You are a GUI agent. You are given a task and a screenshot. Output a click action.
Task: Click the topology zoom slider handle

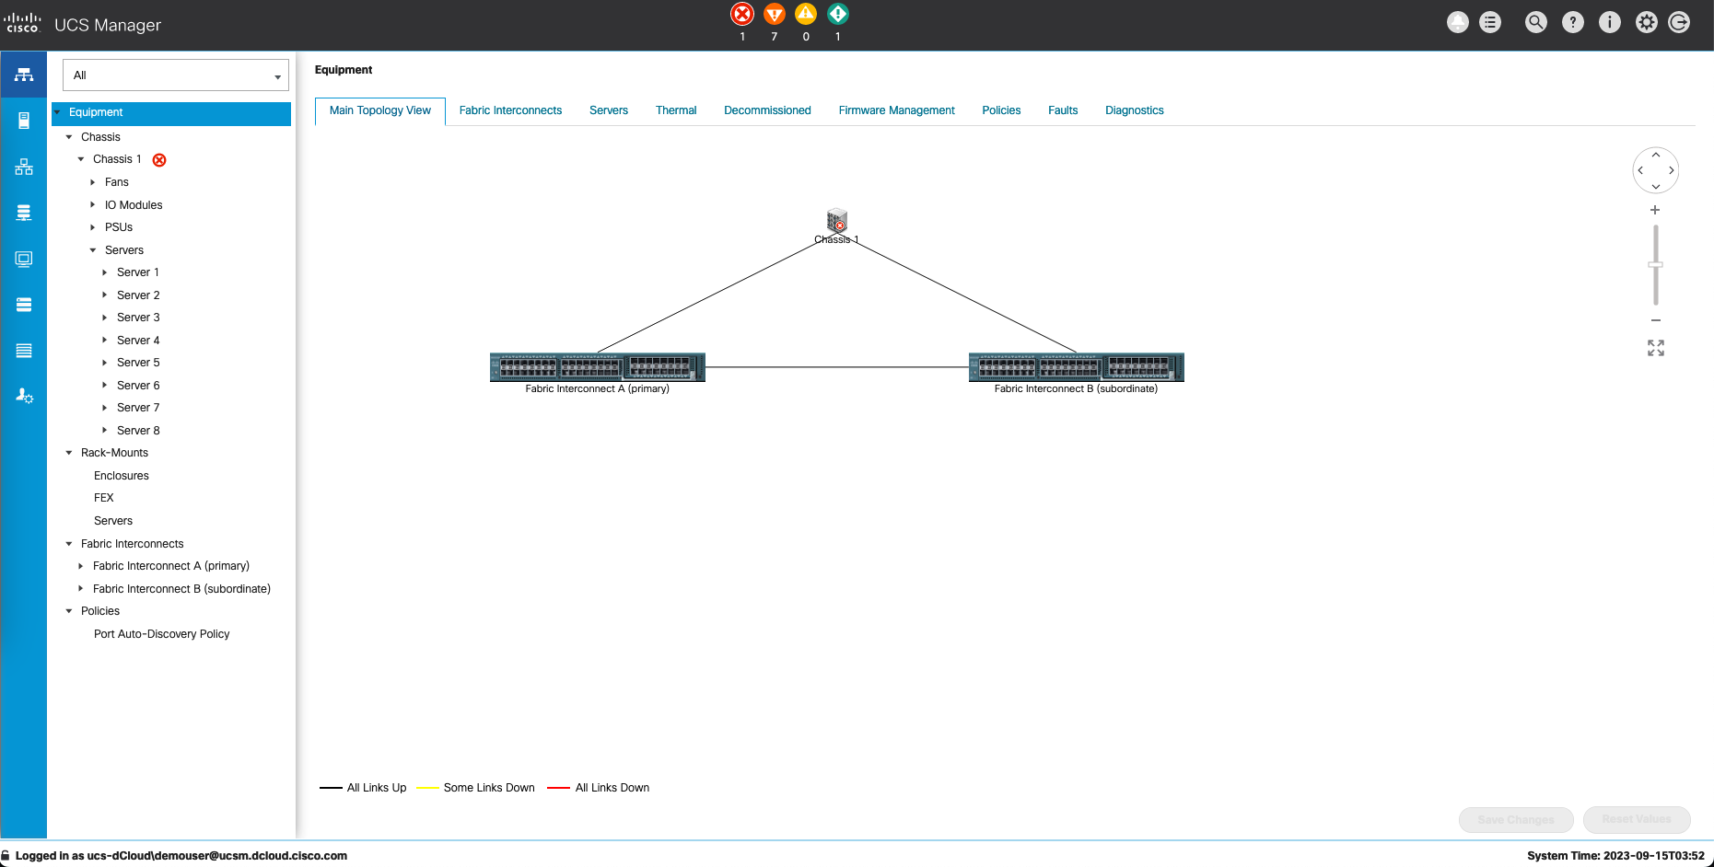pyautogui.click(x=1655, y=265)
